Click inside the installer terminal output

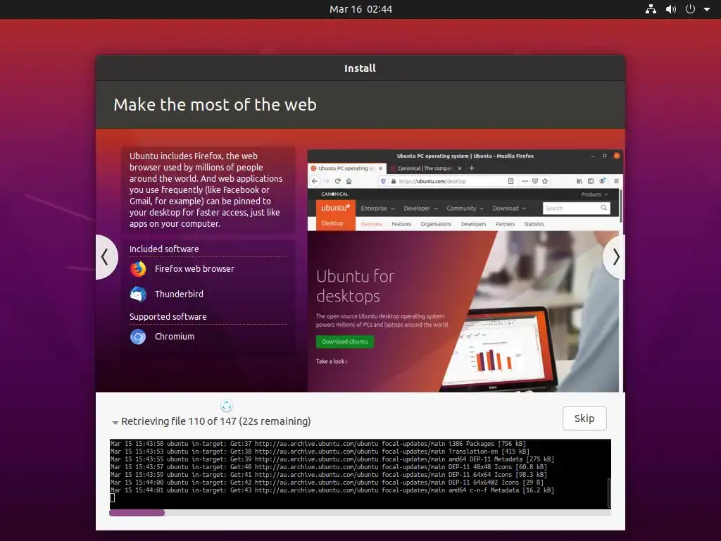[360, 474]
